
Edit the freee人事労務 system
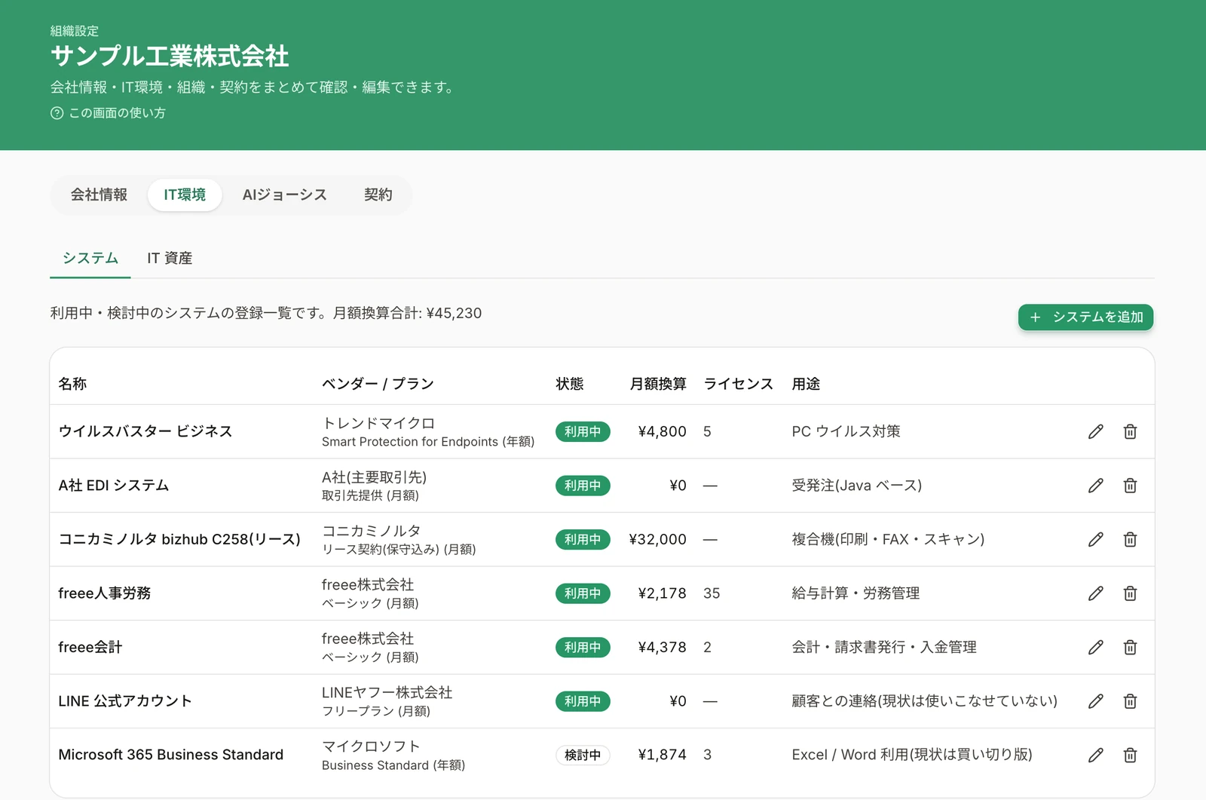click(1096, 593)
